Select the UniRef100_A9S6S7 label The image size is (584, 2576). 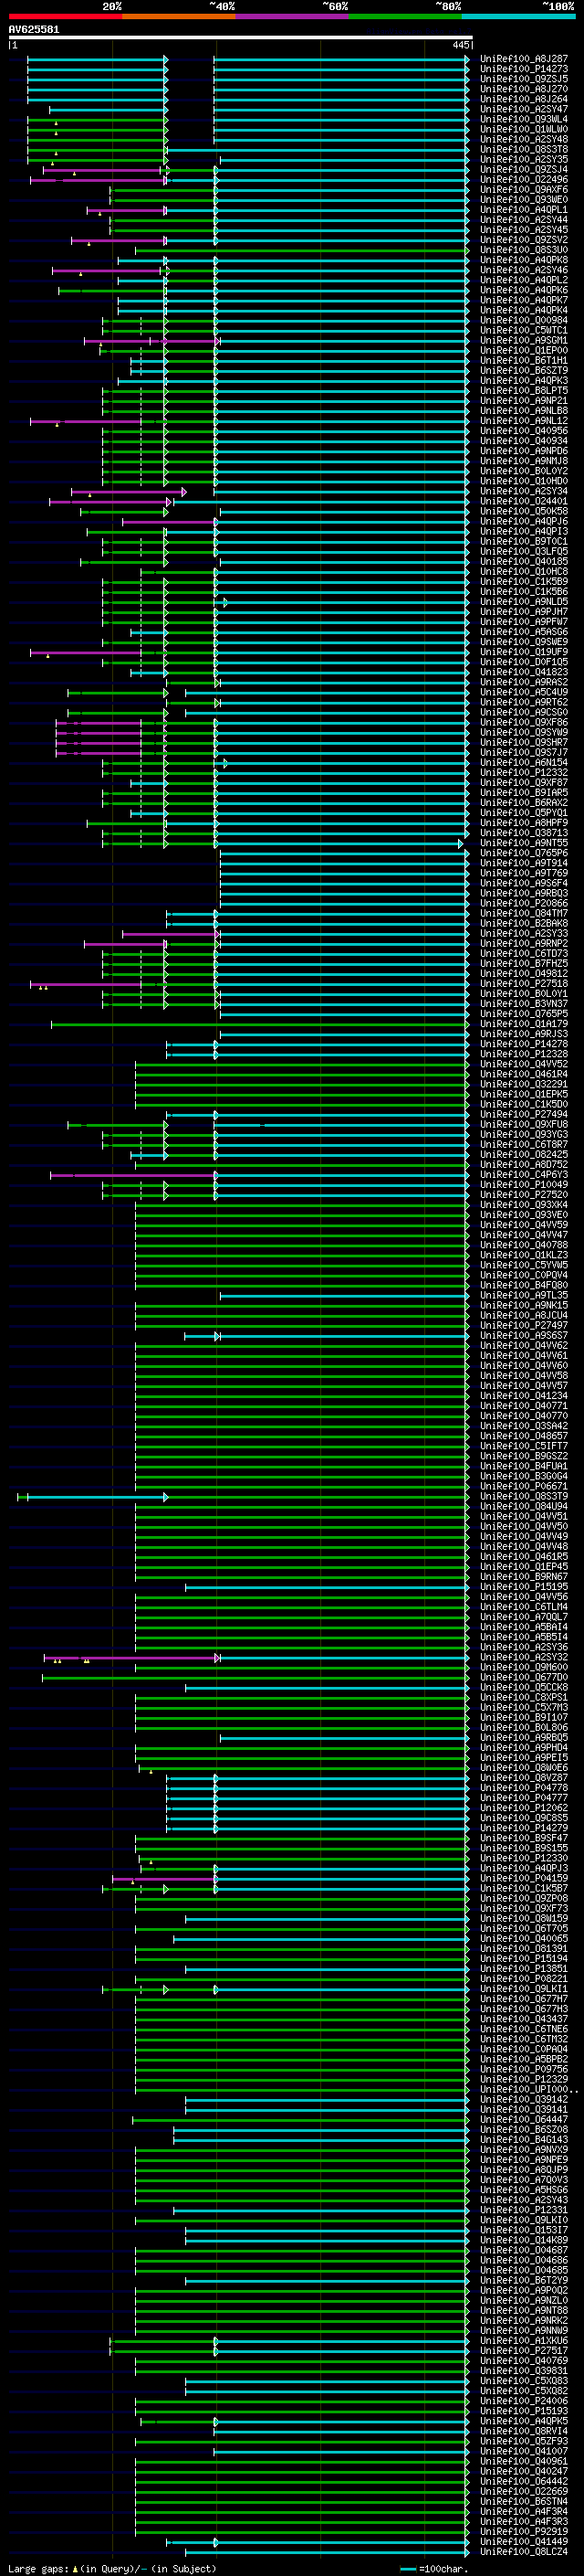(x=524, y=1335)
